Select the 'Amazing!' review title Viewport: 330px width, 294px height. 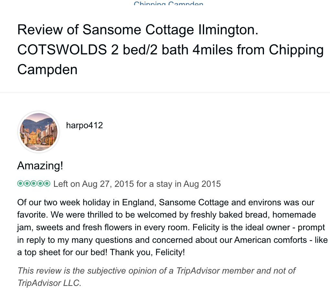coord(40,166)
